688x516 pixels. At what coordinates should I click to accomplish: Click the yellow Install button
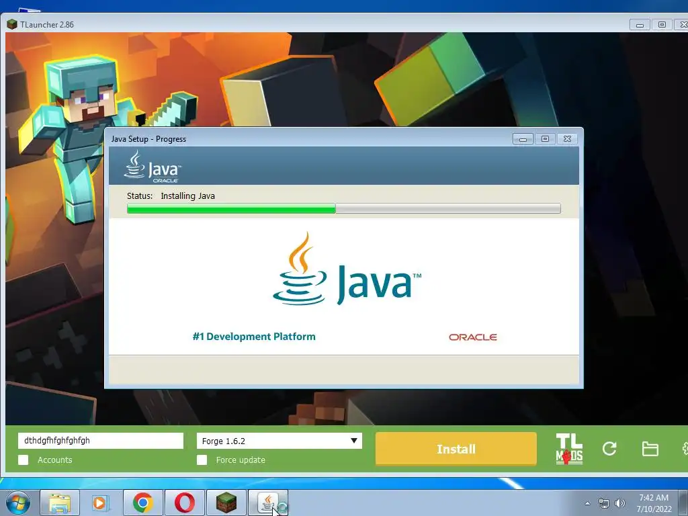(x=456, y=449)
